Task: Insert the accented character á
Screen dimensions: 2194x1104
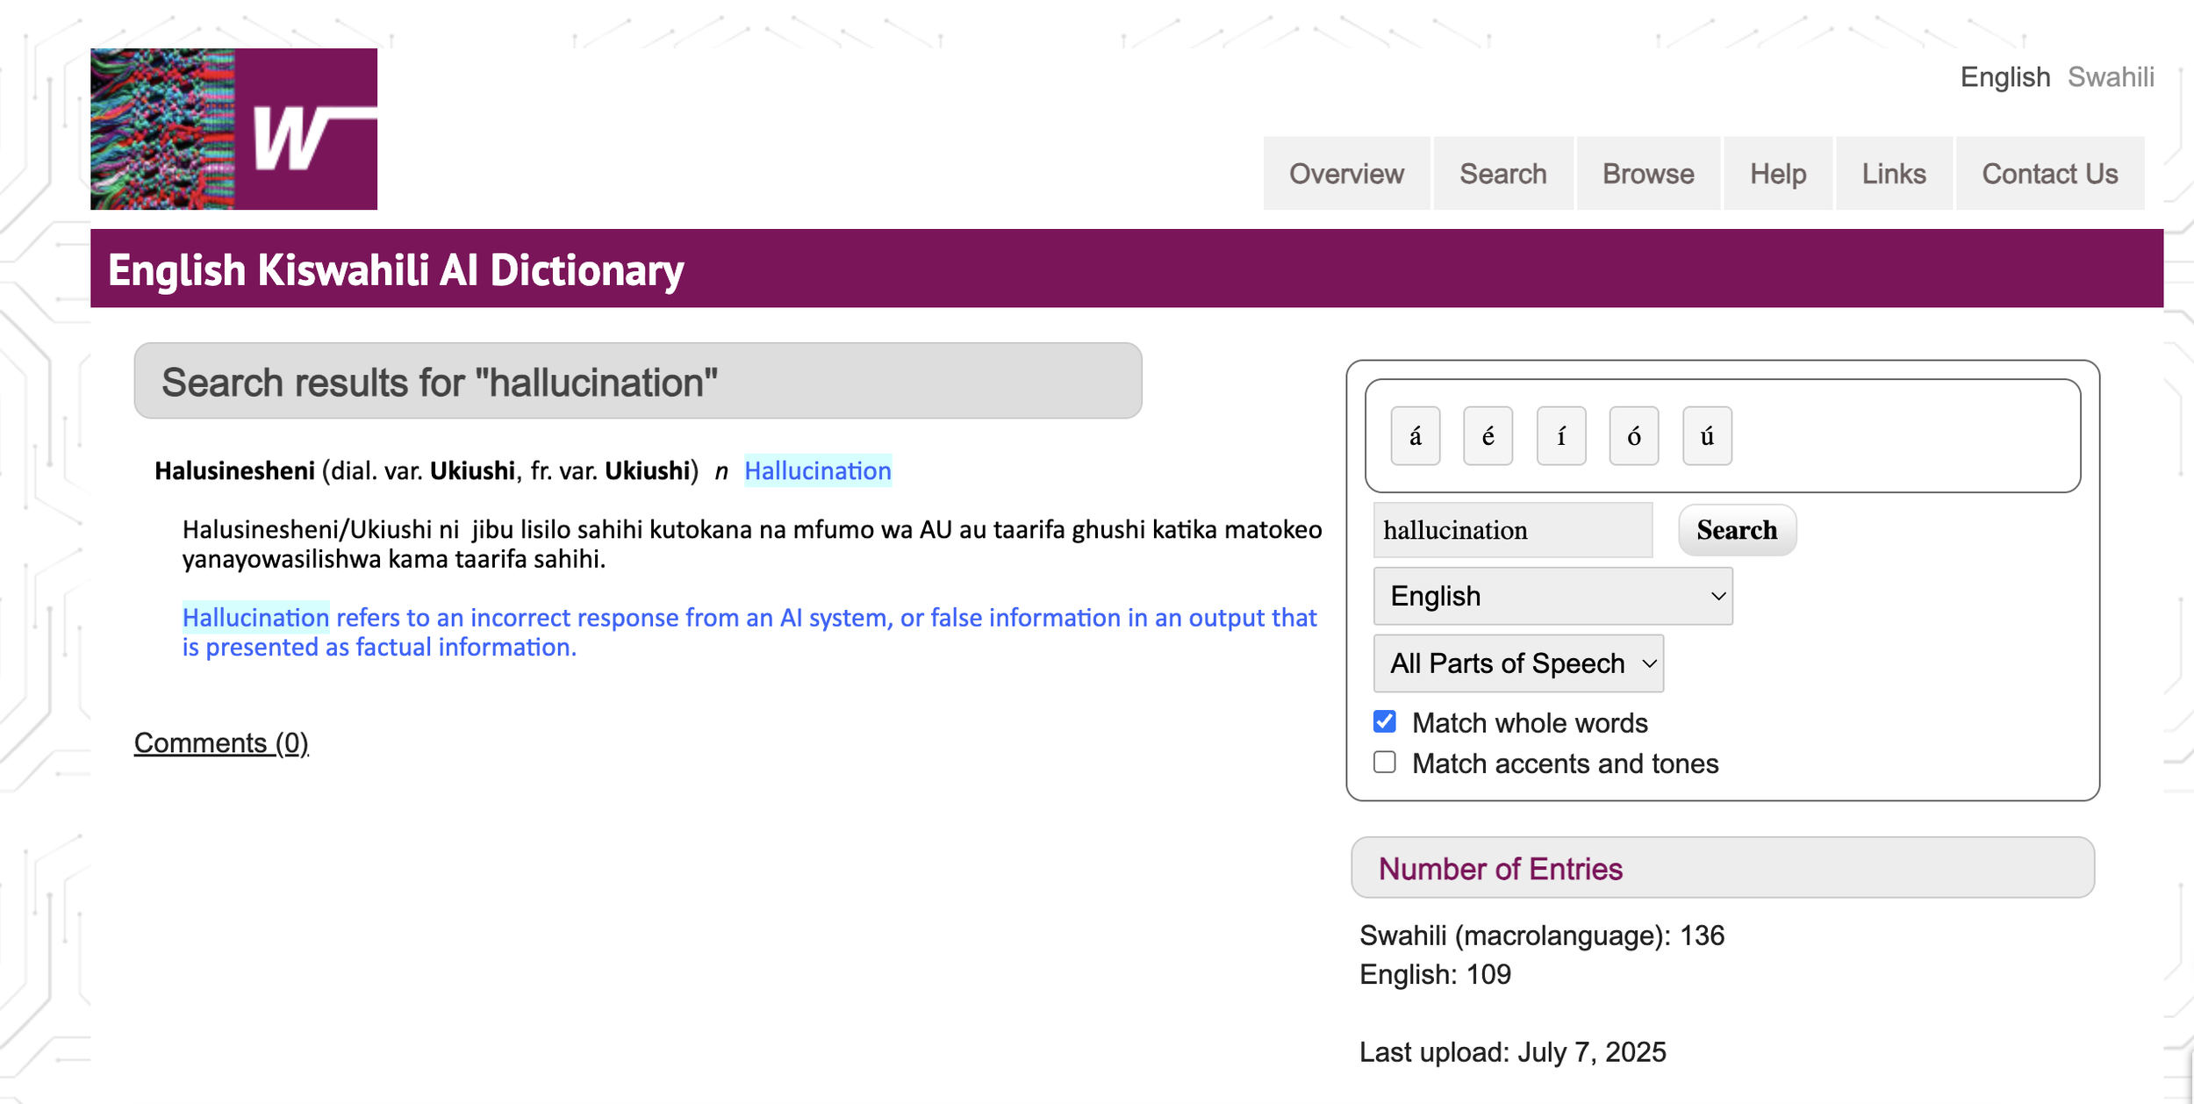Action: tap(1415, 436)
